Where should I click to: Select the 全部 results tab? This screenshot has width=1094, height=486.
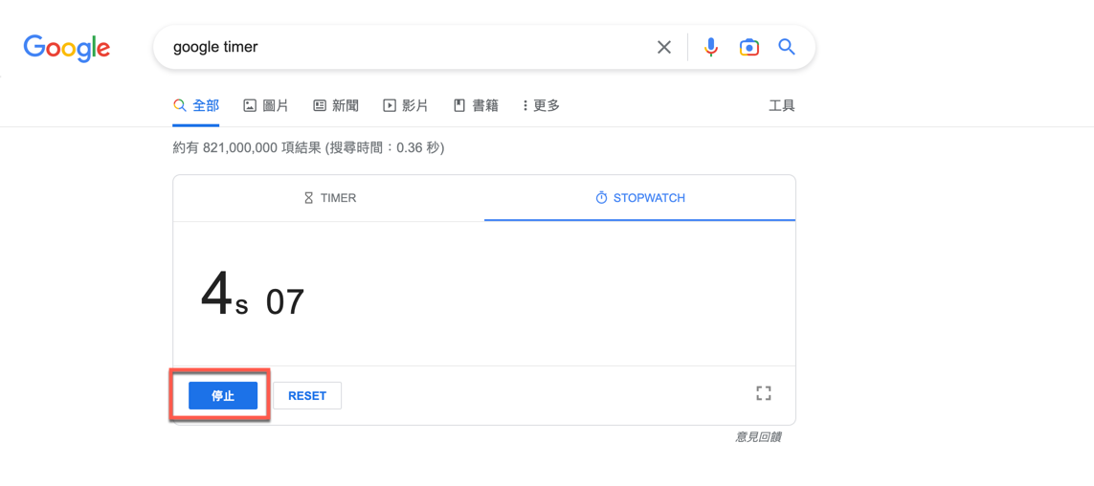196,106
